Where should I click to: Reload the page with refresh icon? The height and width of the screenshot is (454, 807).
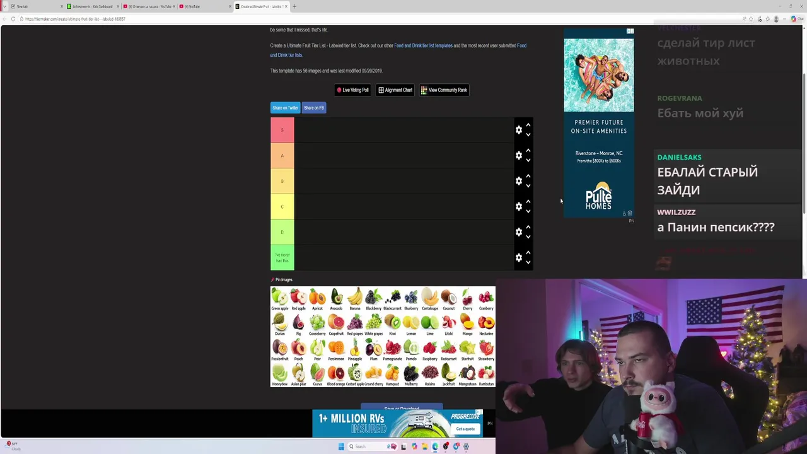click(x=13, y=19)
